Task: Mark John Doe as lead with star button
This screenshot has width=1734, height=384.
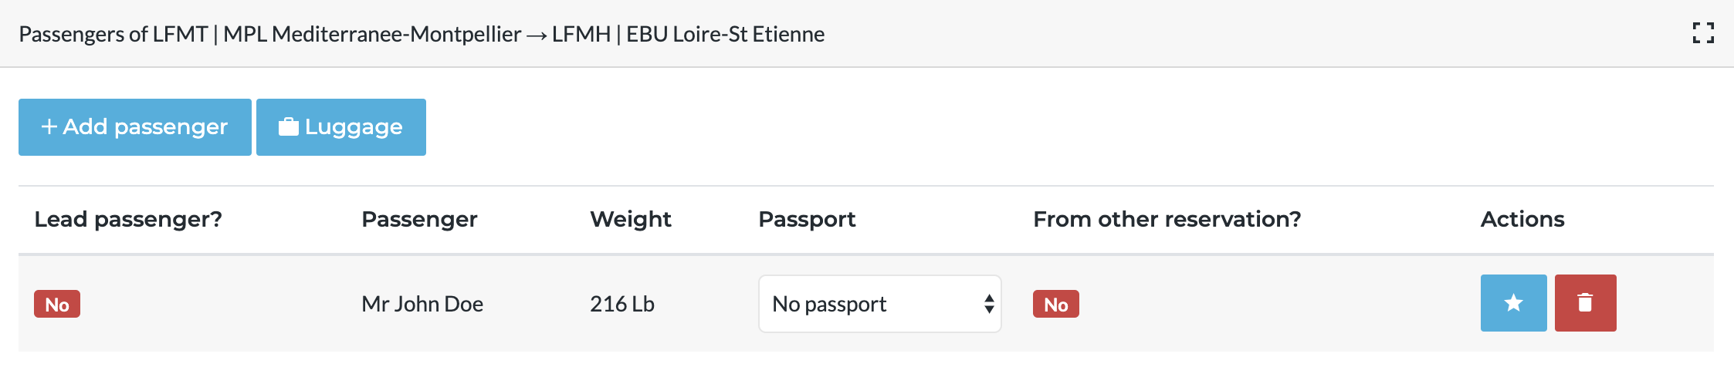Action: click(x=1513, y=303)
